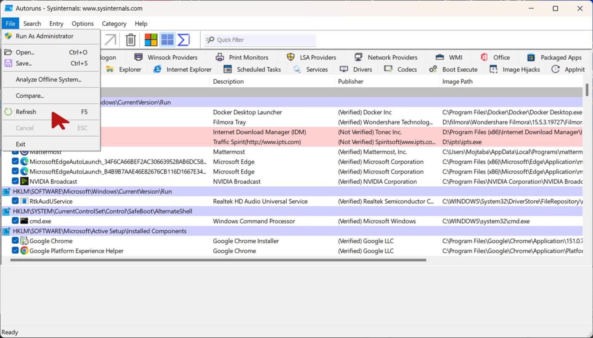Switch to the Services tab
The height and width of the screenshot is (338, 593).
coord(310,70)
